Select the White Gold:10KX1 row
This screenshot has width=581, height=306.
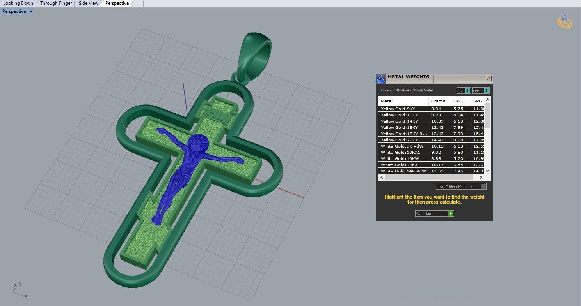[431, 152]
